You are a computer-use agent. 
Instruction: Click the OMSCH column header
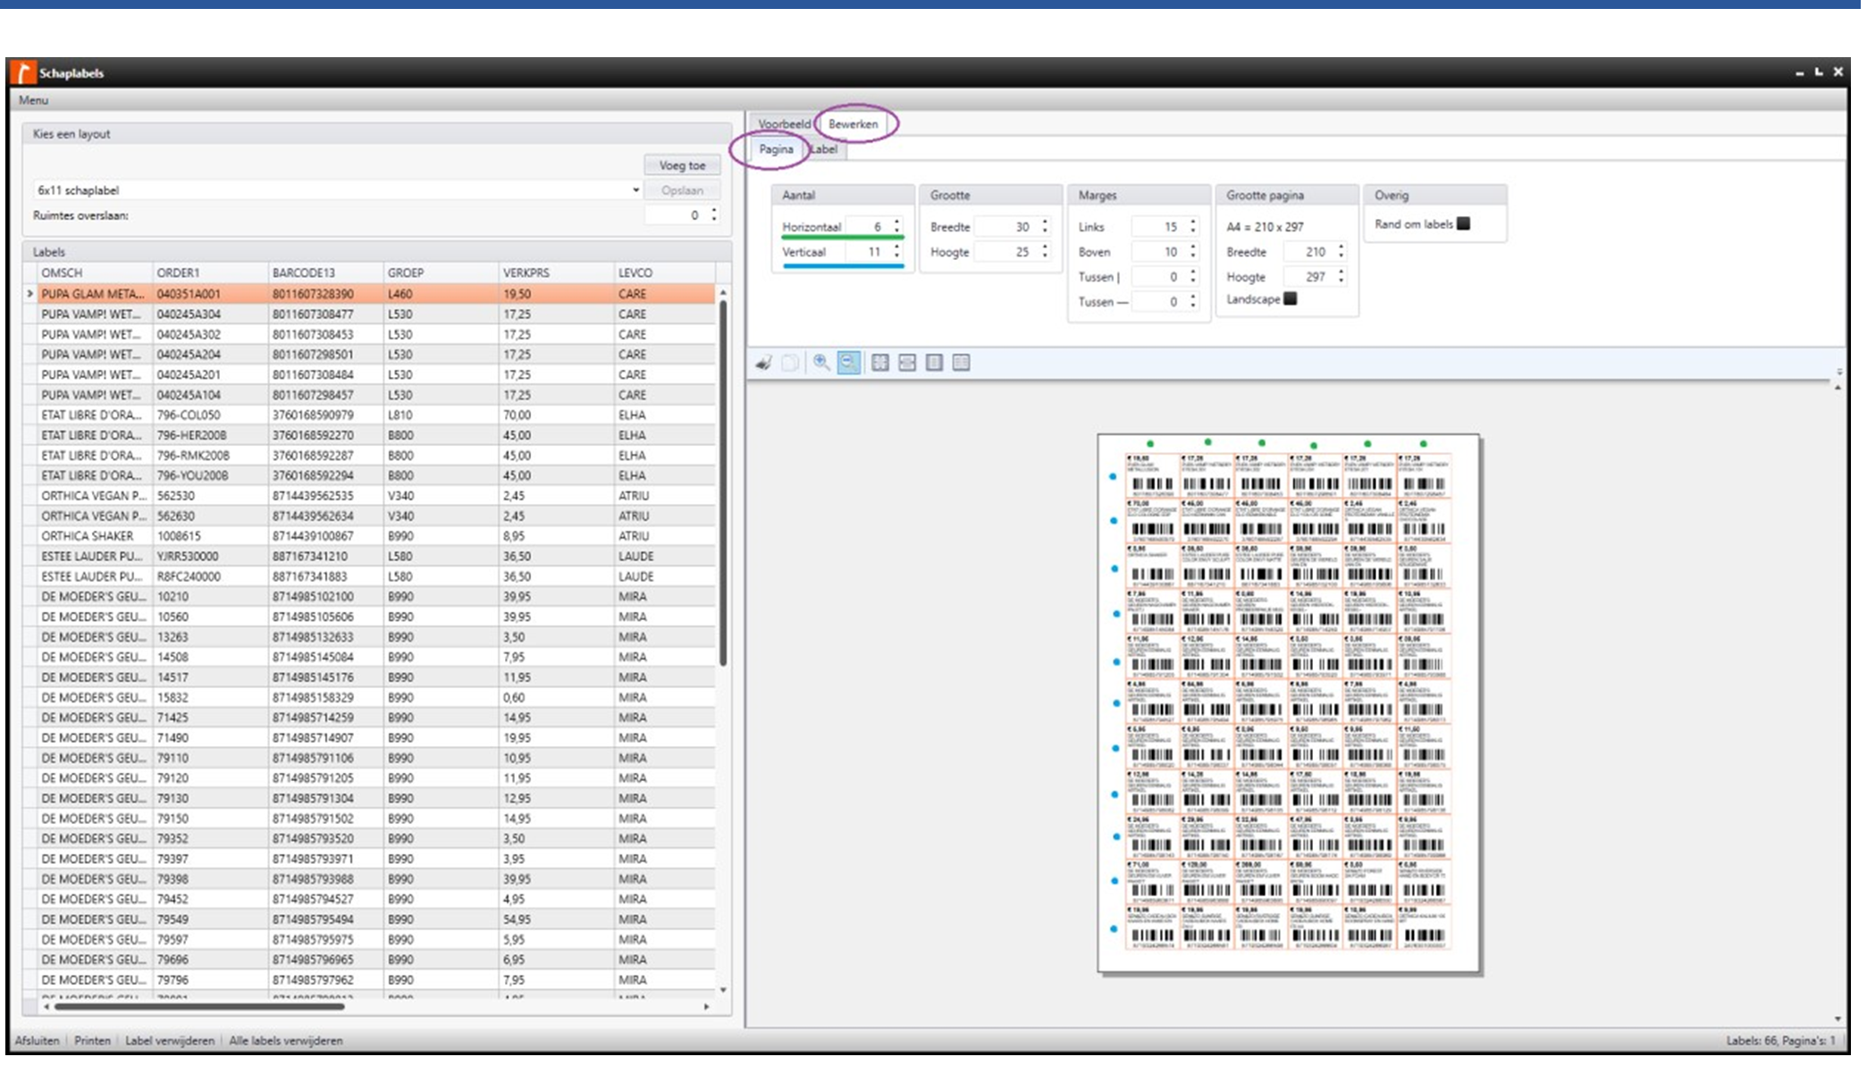[95, 273]
